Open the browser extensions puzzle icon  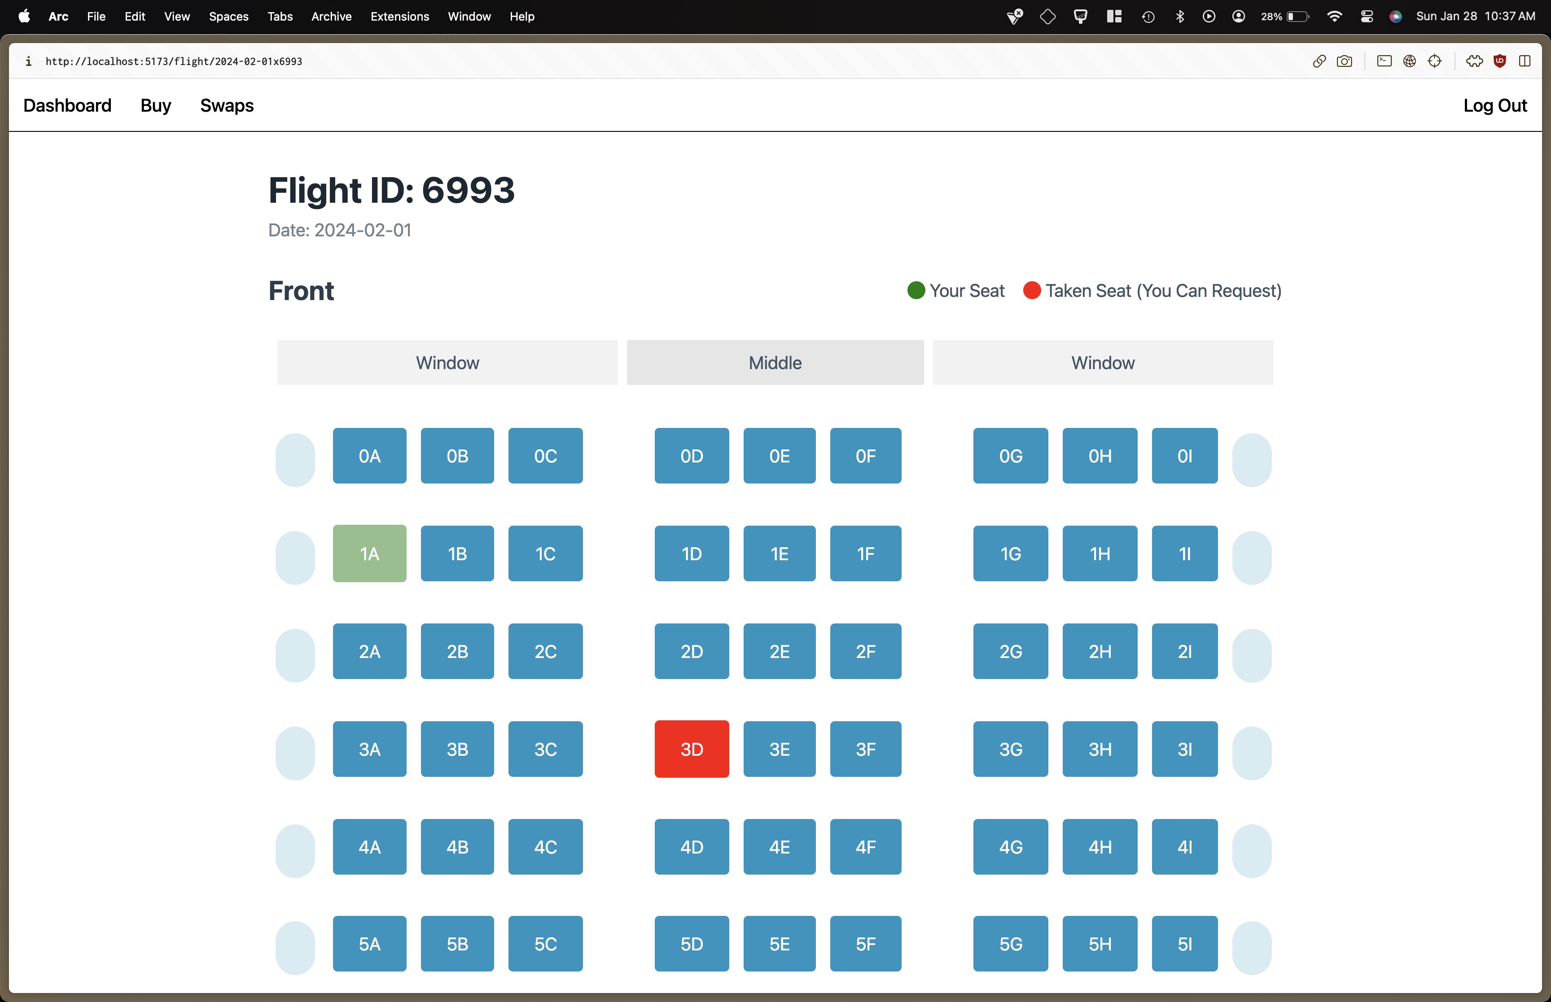[1474, 61]
